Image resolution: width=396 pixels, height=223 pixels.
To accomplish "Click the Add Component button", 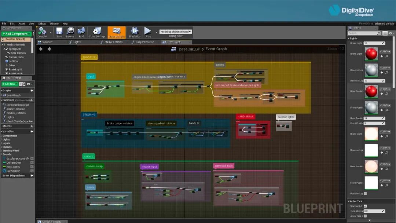I will coord(16,34).
